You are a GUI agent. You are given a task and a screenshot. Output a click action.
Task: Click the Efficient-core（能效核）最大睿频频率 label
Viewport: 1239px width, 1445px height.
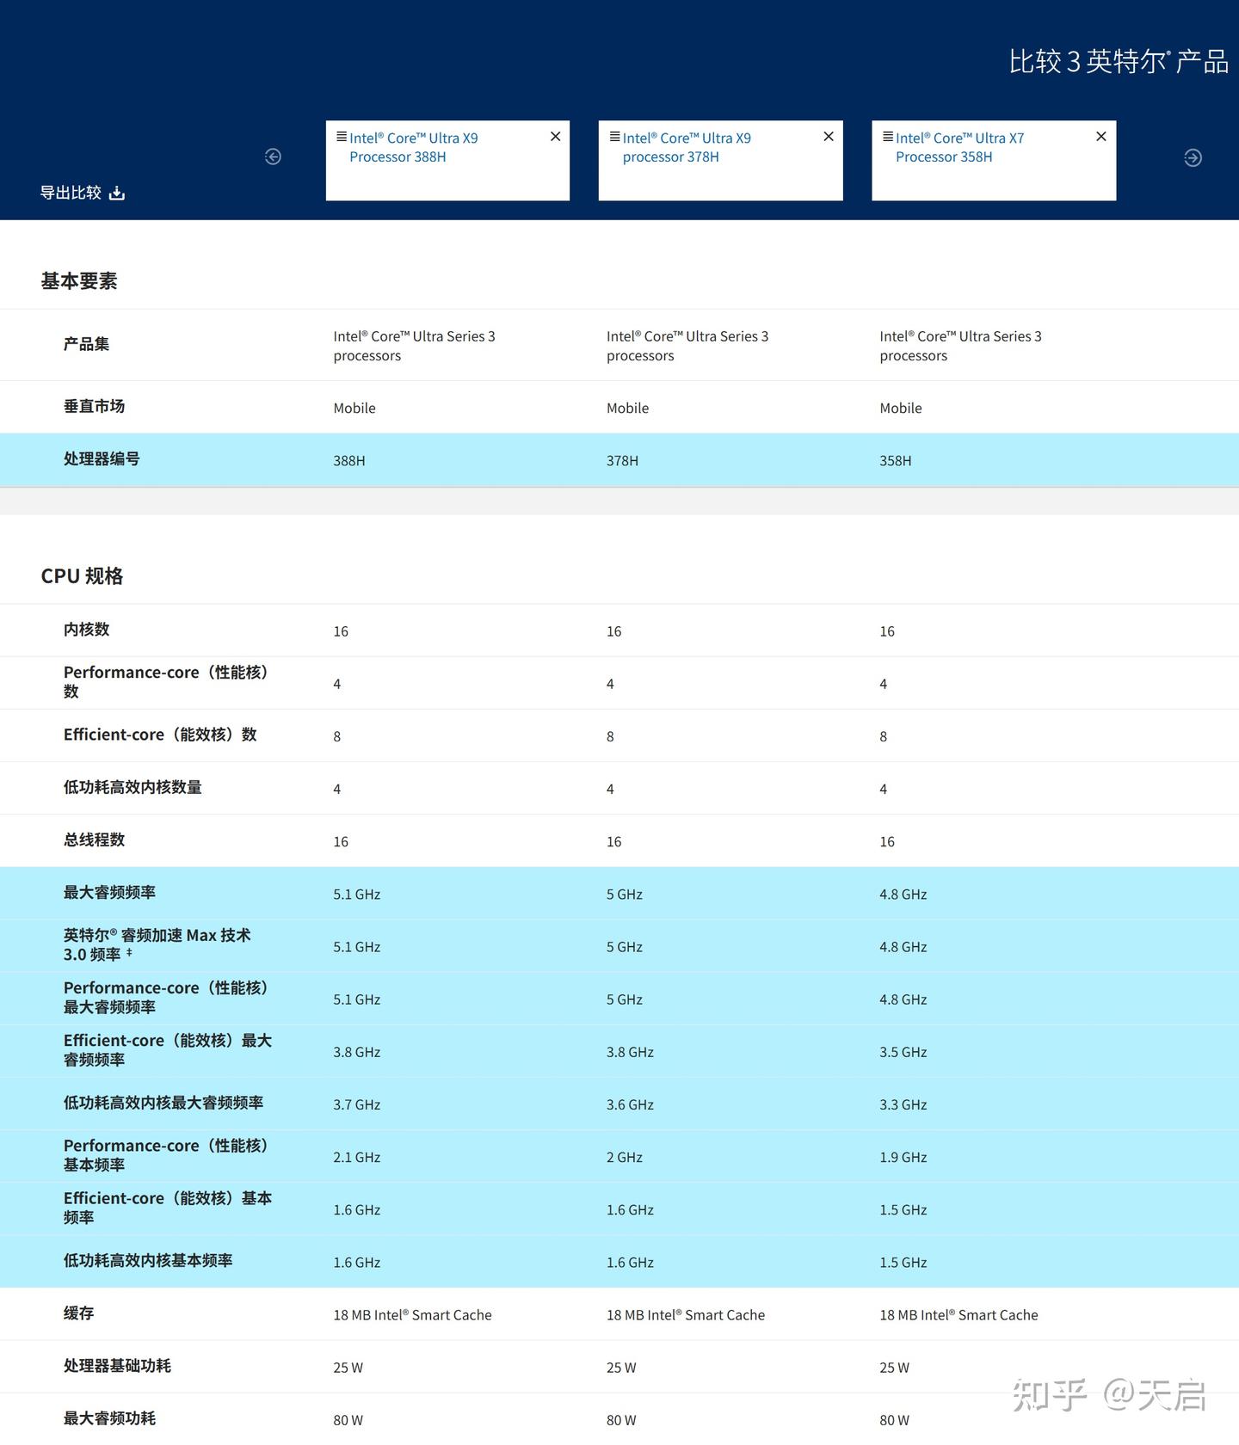168,1049
